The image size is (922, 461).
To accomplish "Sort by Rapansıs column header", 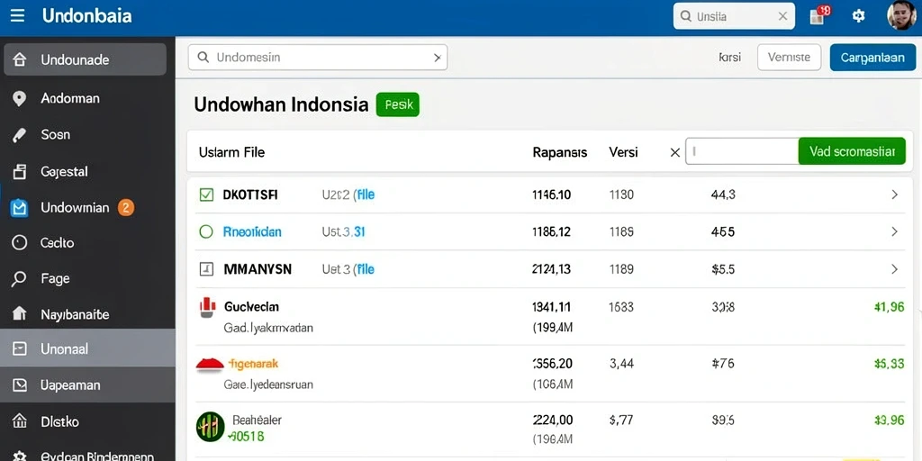I will (560, 152).
